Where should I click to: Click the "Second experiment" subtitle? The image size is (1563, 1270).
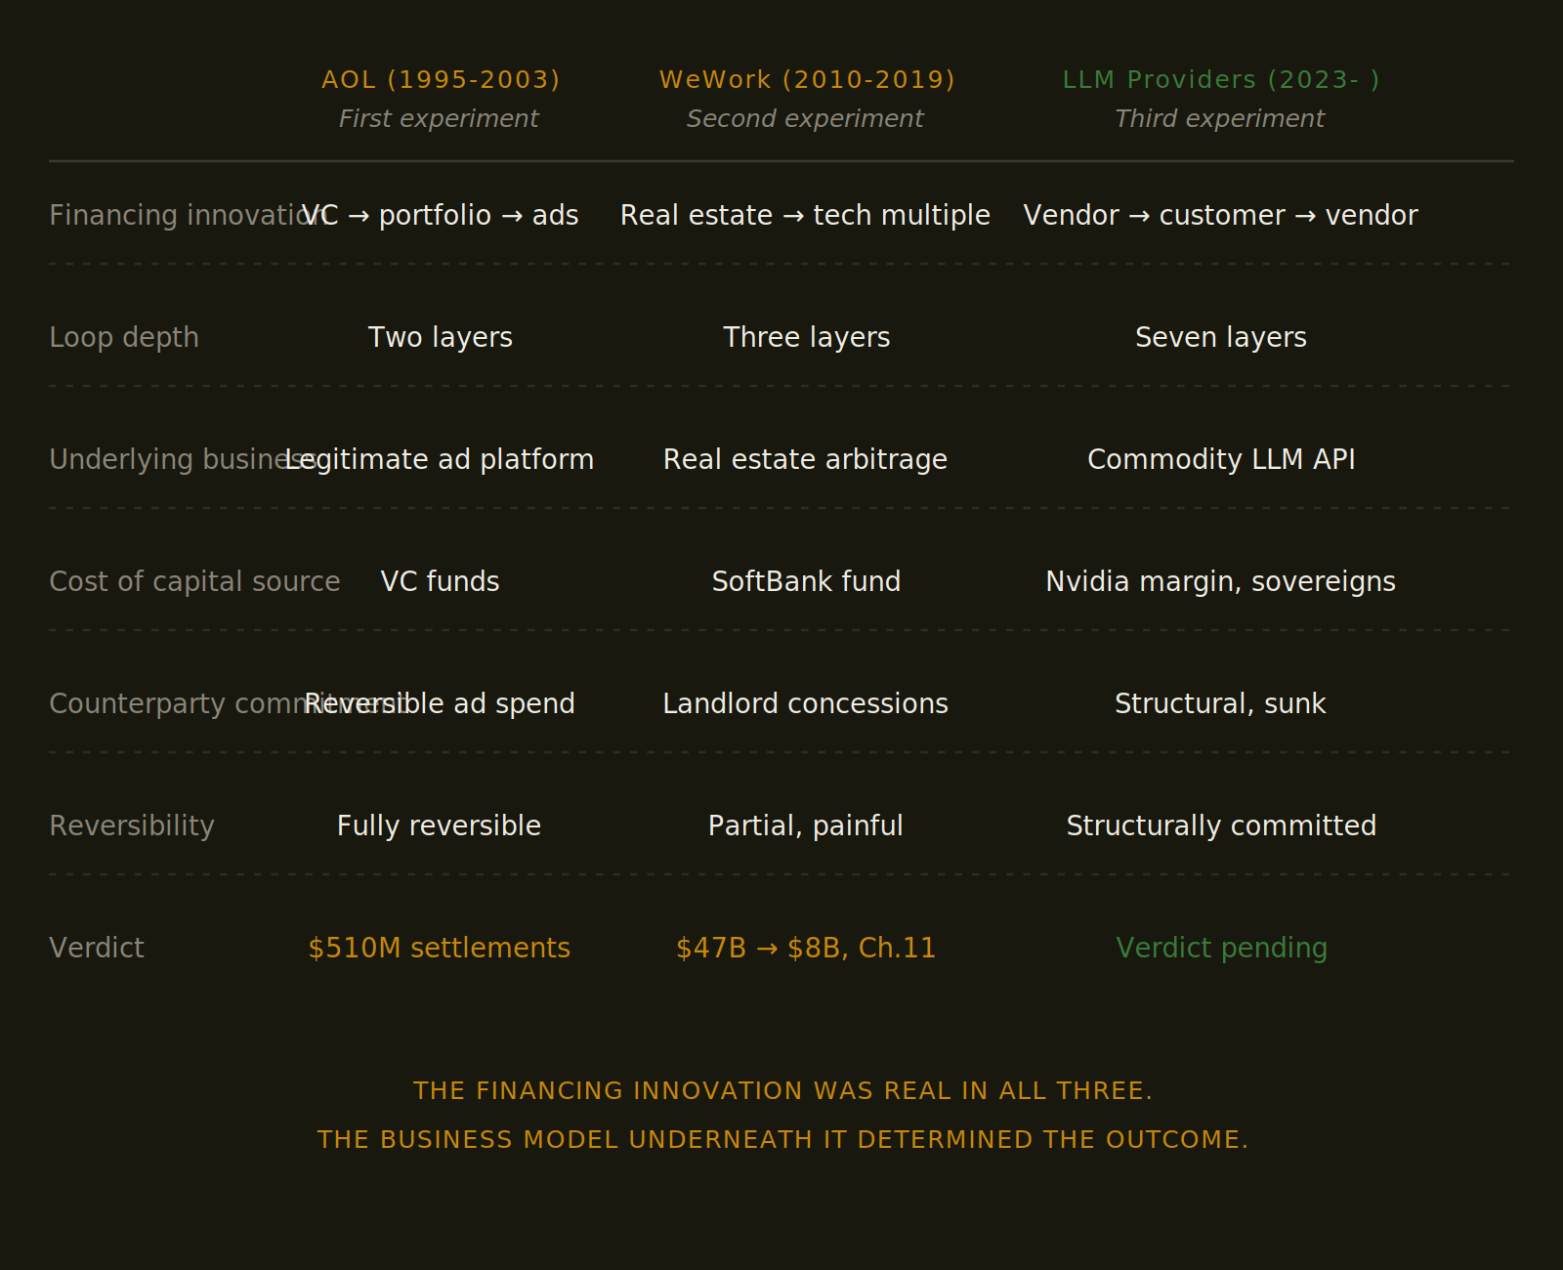click(x=805, y=119)
